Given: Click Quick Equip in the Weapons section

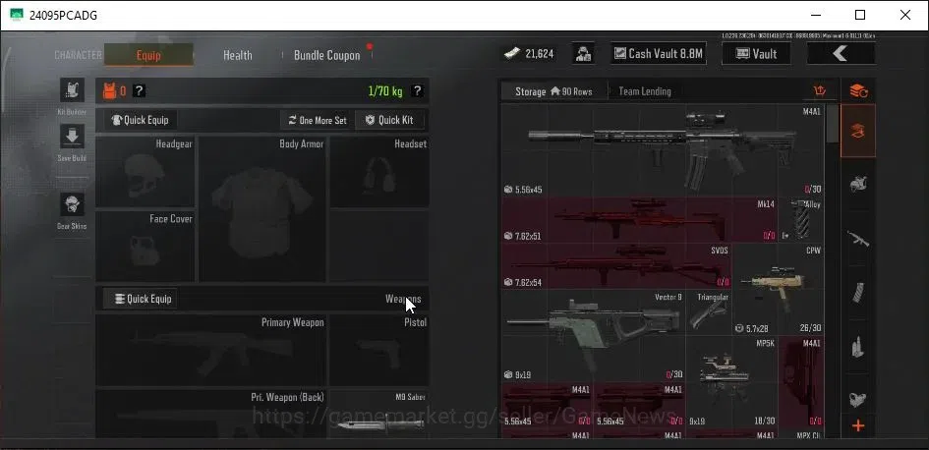Looking at the screenshot, I should click(141, 299).
